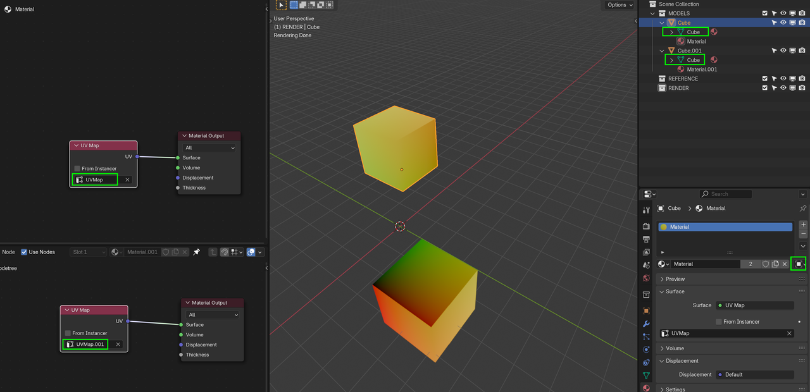The height and width of the screenshot is (392, 810).
Task: Click the material name field showing Material
Action: click(706, 264)
